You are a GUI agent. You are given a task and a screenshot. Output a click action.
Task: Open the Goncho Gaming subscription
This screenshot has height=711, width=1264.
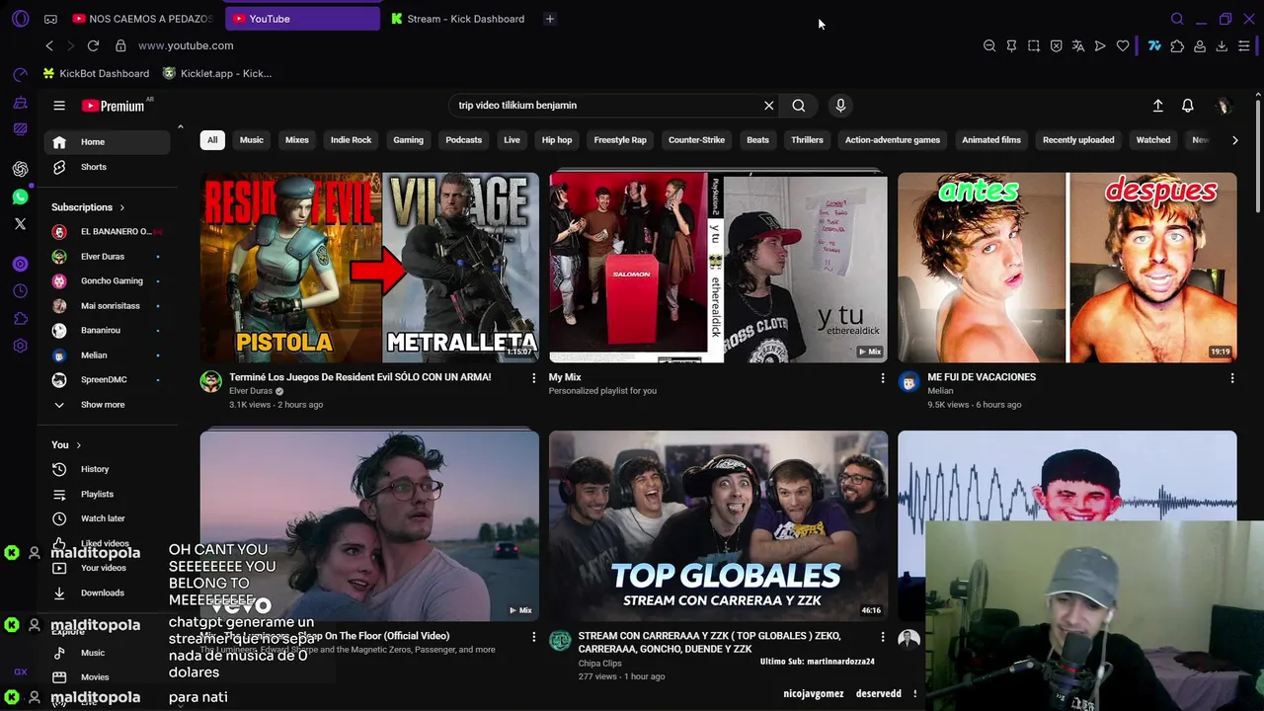[107, 281]
